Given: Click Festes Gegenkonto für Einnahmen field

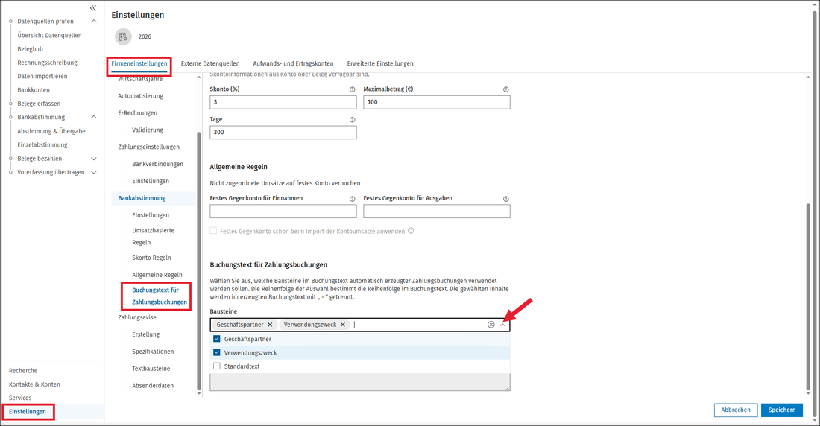Looking at the screenshot, I should click(x=283, y=212).
